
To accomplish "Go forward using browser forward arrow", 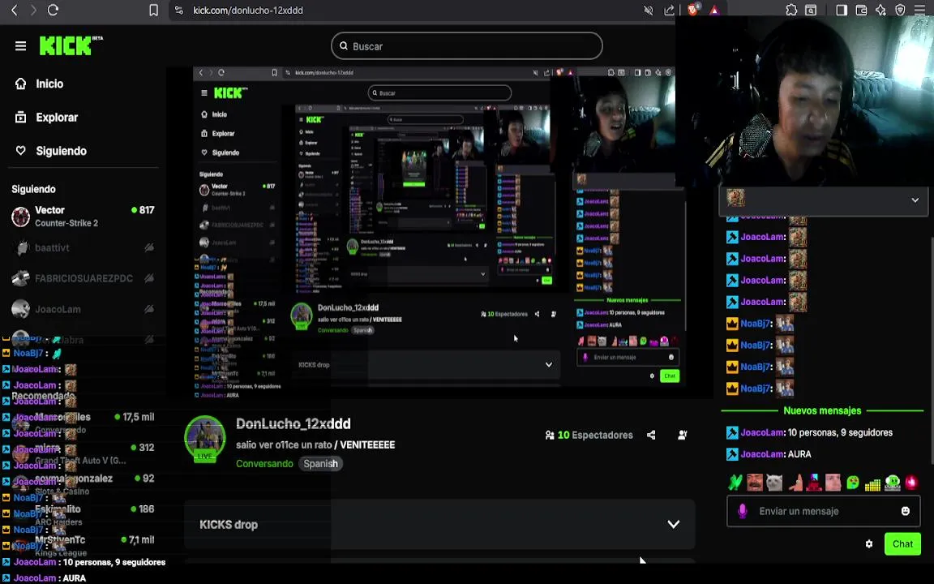I will pyautogui.click(x=33, y=10).
